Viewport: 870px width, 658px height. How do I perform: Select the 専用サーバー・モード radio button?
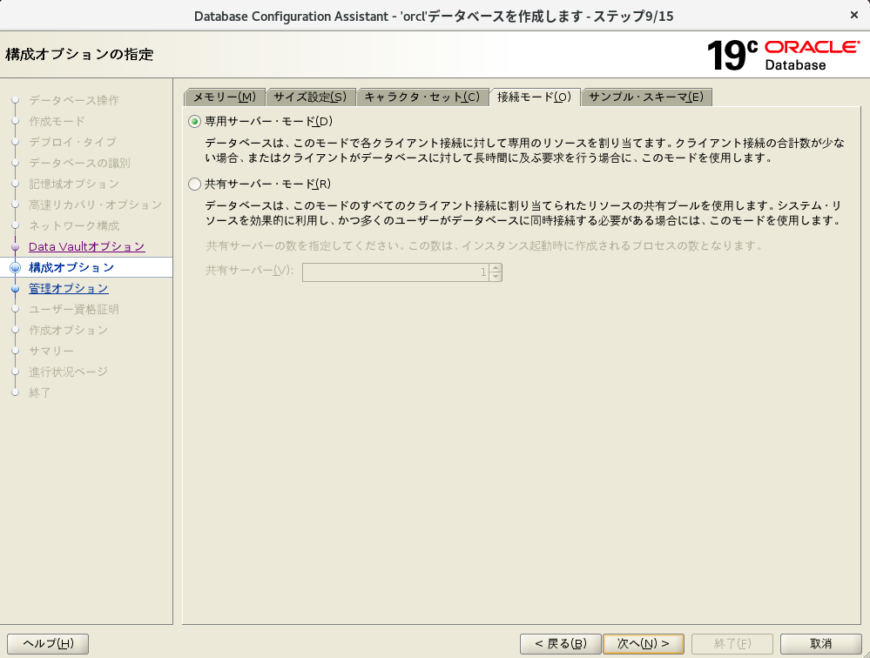194,121
